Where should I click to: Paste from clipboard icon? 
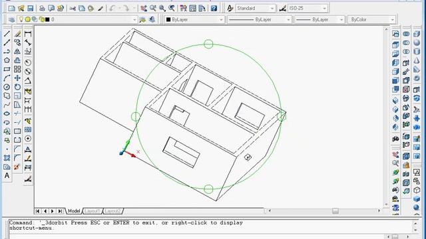pyautogui.click(x=91, y=9)
